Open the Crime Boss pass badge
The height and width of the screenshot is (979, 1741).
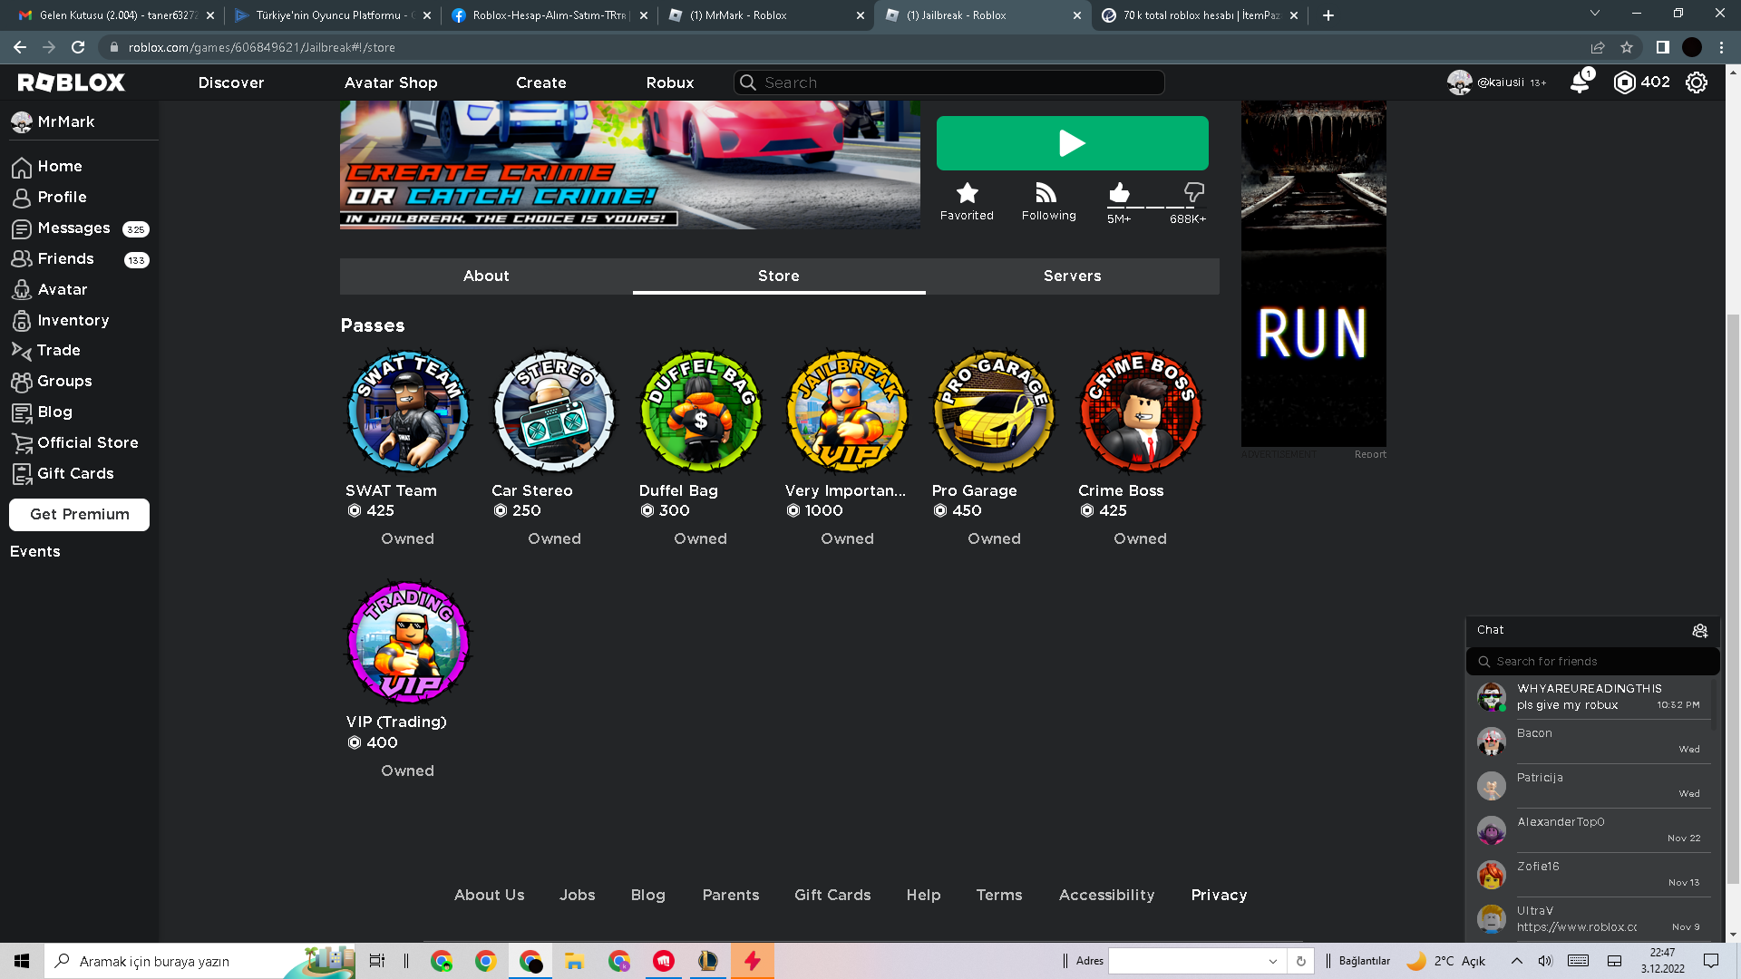[x=1141, y=411]
